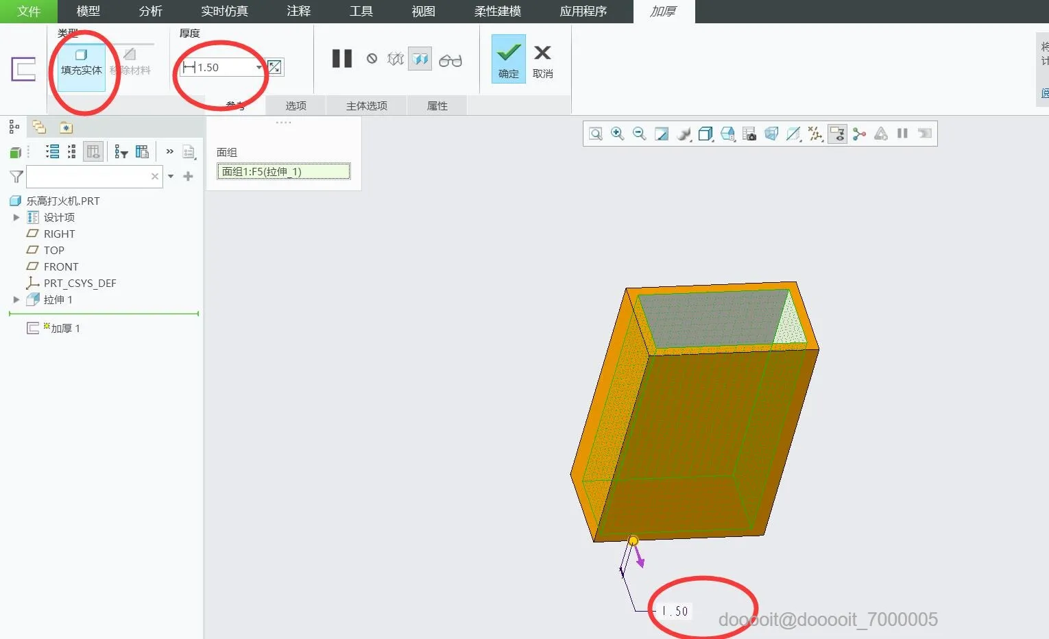Image resolution: width=1049 pixels, height=639 pixels.
Task: Select the 移除材料 remove material type
Action: (130, 63)
